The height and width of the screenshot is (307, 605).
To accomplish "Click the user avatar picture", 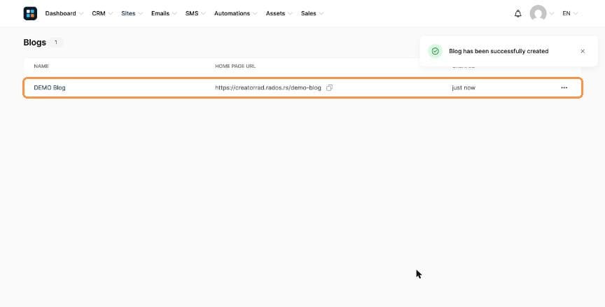I will point(538,13).
